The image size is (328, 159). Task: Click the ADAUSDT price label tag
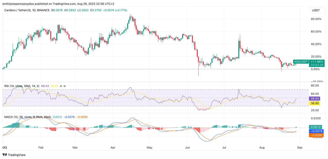301,62
